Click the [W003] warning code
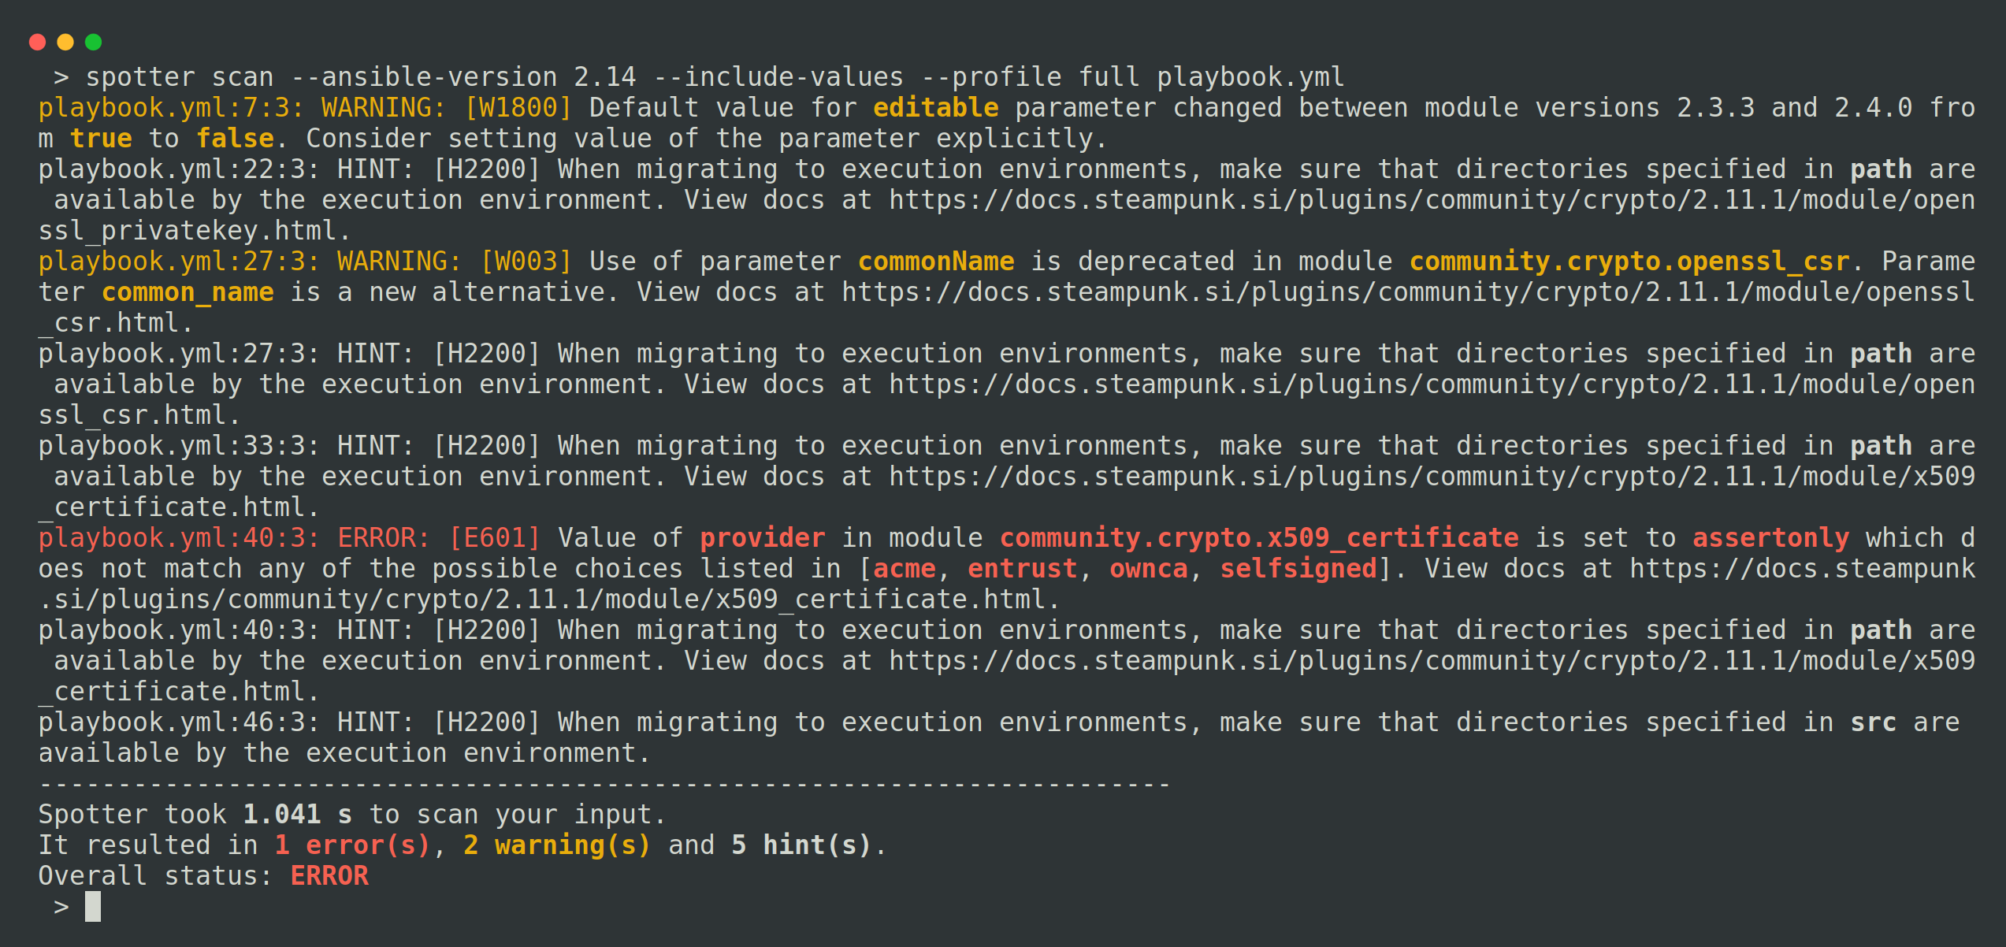Viewport: 2006px width, 947px height. (x=526, y=262)
